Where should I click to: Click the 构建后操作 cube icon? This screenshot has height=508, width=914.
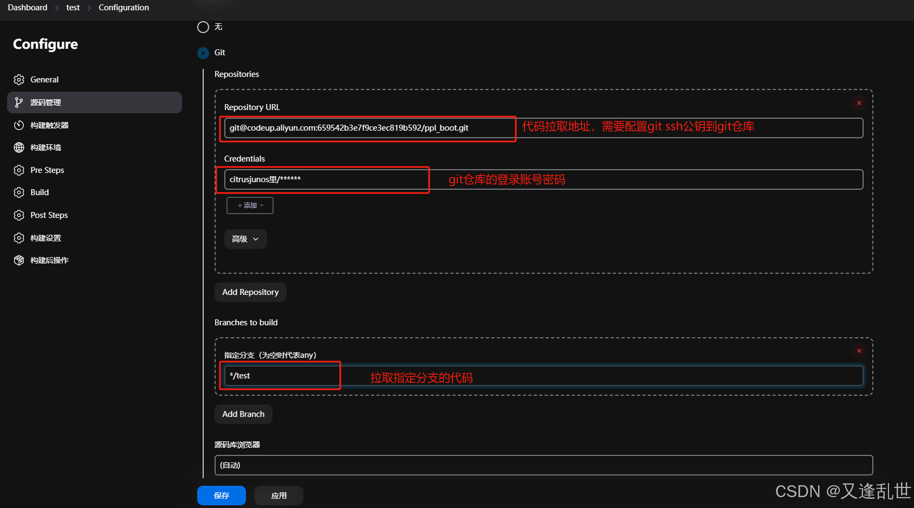(19, 260)
